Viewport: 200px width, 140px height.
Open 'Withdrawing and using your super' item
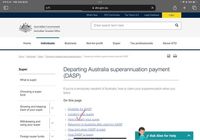click(30, 123)
